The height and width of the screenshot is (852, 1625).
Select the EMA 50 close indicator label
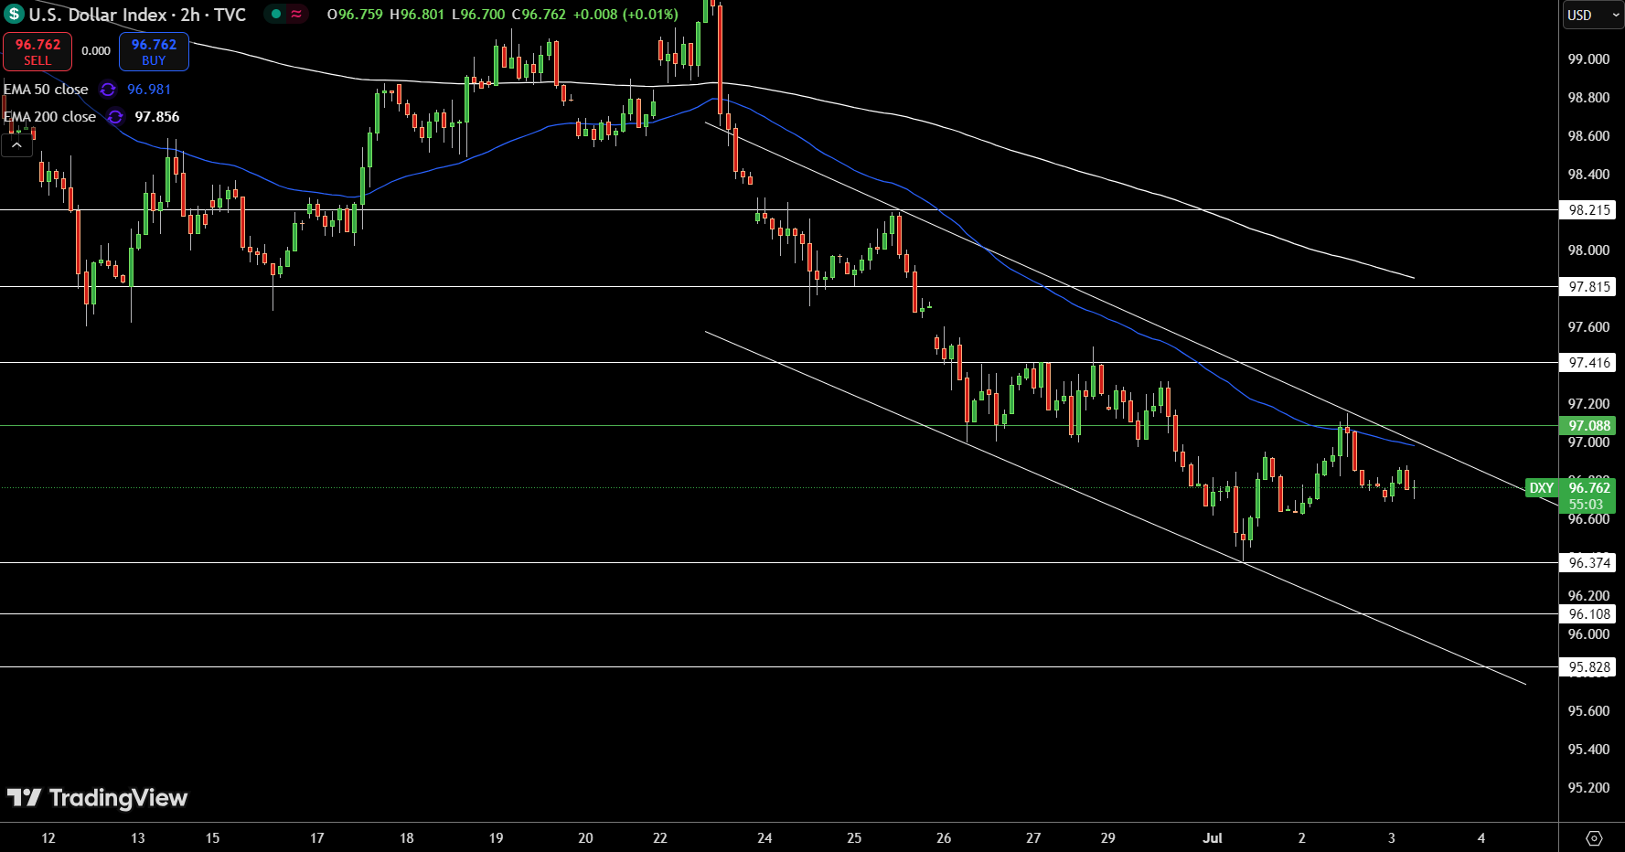46,90
